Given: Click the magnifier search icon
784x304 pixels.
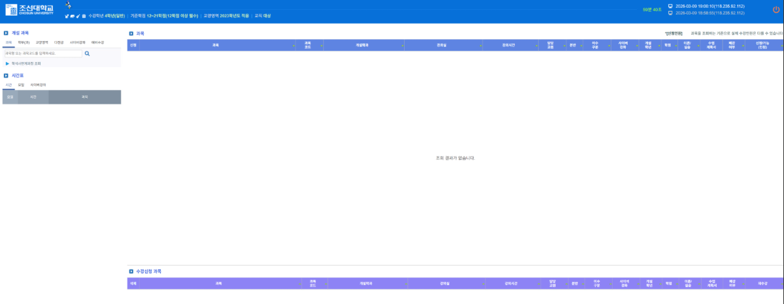Looking at the screenshot, I should [x=87, y=53].
